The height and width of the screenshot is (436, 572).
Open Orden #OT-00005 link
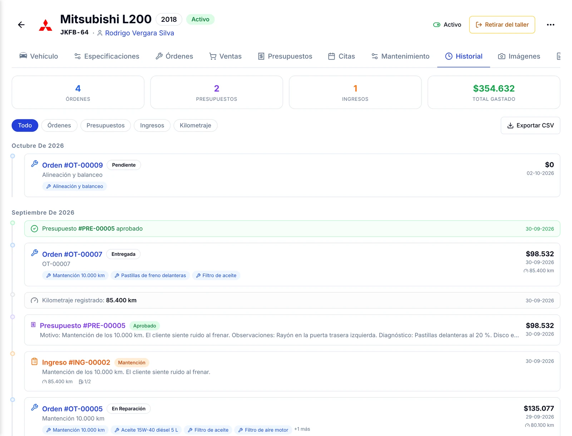pos(73,409)
